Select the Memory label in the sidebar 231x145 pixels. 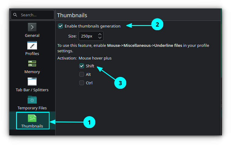pos(32,72)
